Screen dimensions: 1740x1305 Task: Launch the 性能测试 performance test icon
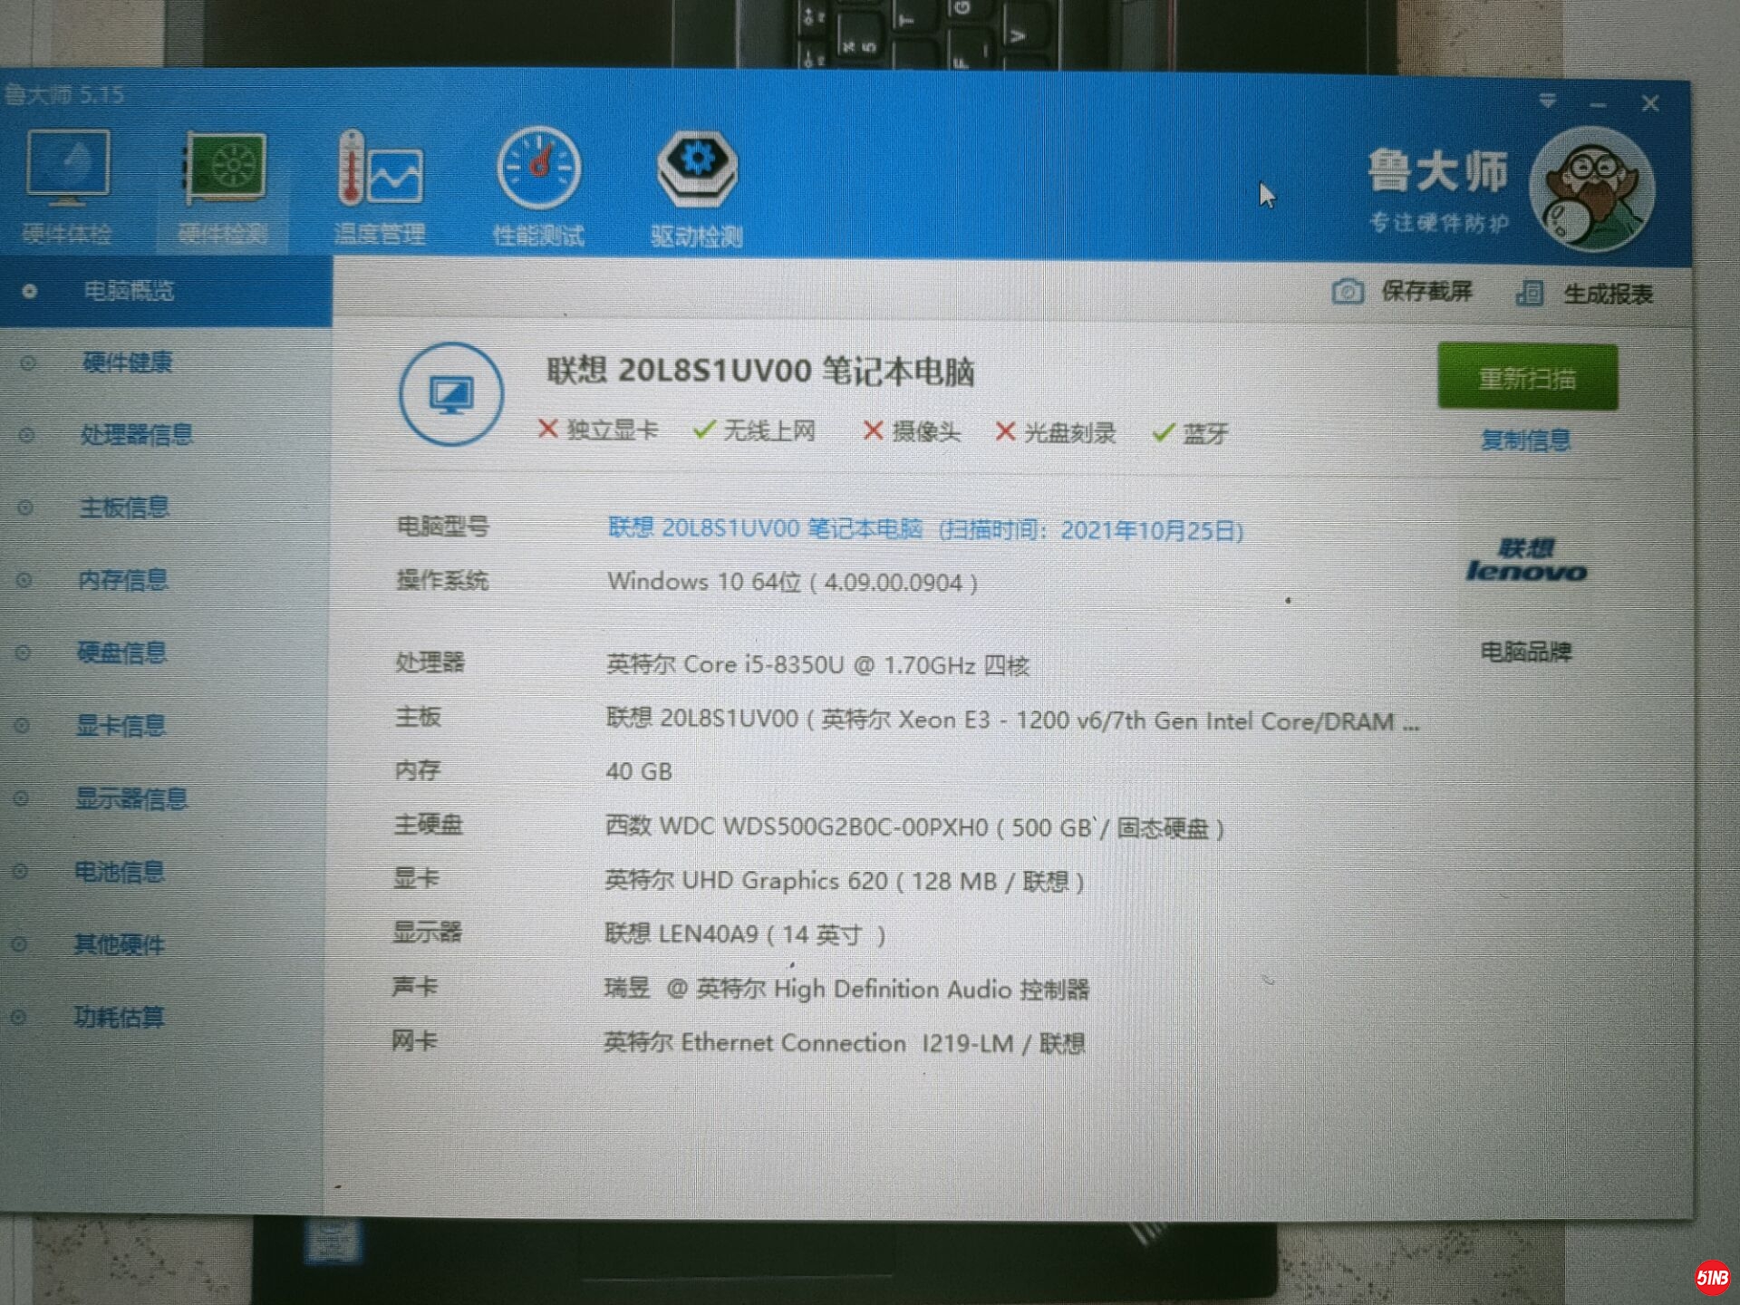538,169
